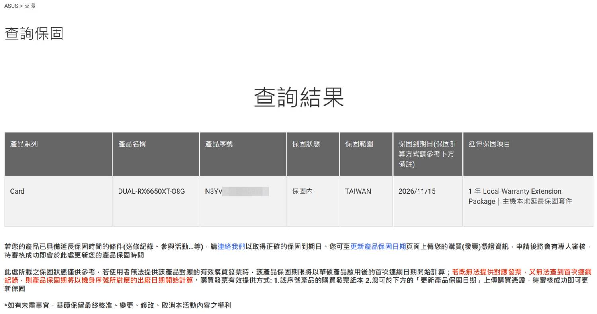Open the 更新產品保固日期 link

click(378, 247)
